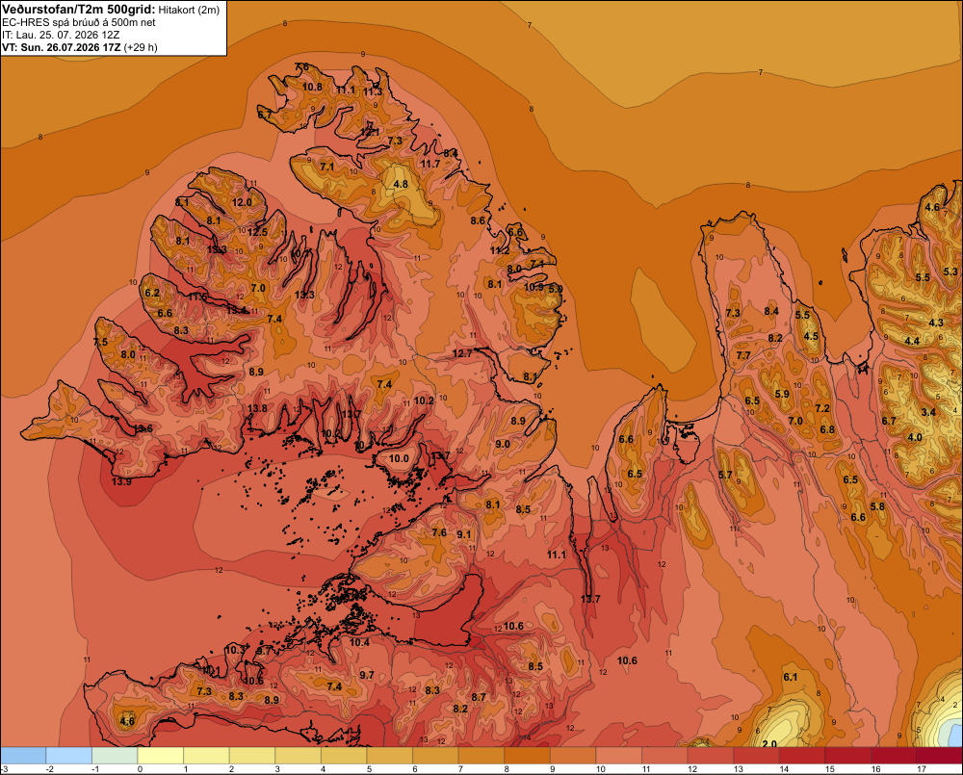Click the 9.1 temperature value

coord(464,534)
